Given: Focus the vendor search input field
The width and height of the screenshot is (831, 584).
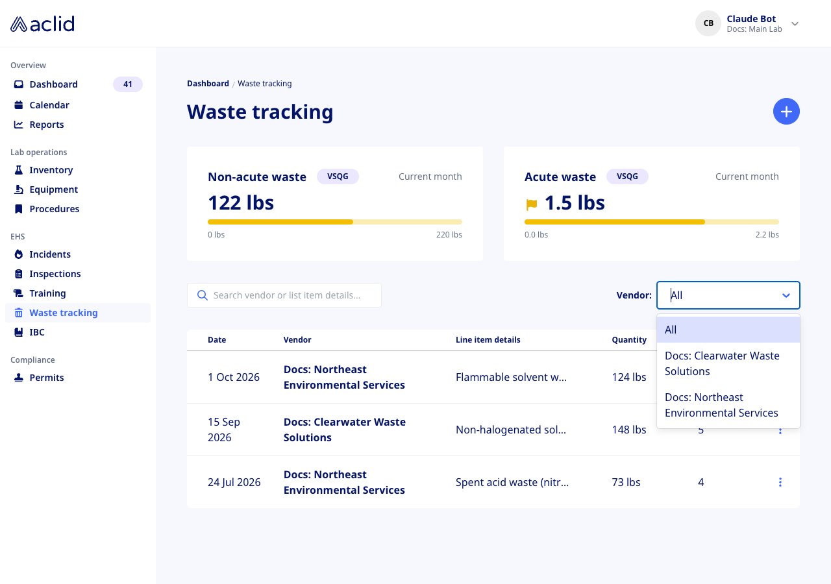Looking at the screenshot, I should (x=284, y=295).
